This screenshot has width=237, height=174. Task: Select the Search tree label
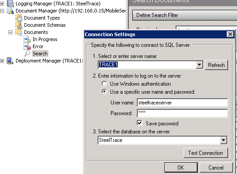click(40, 54)
